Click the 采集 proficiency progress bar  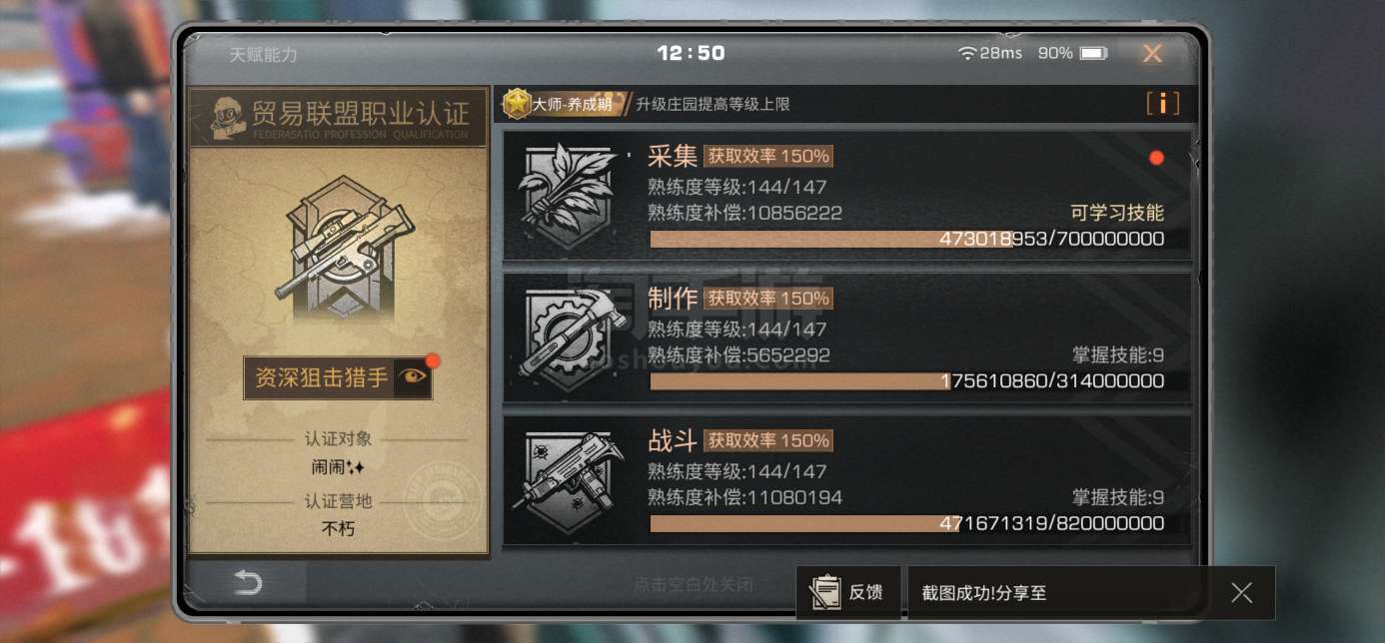pos(919,239)
